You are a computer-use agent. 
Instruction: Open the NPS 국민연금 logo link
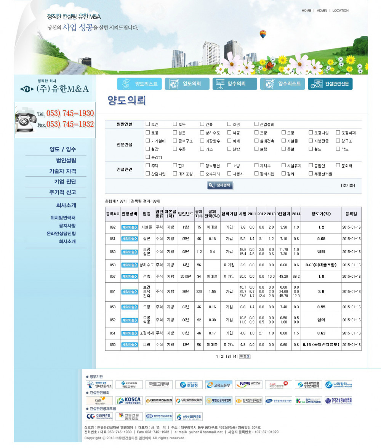248,385
